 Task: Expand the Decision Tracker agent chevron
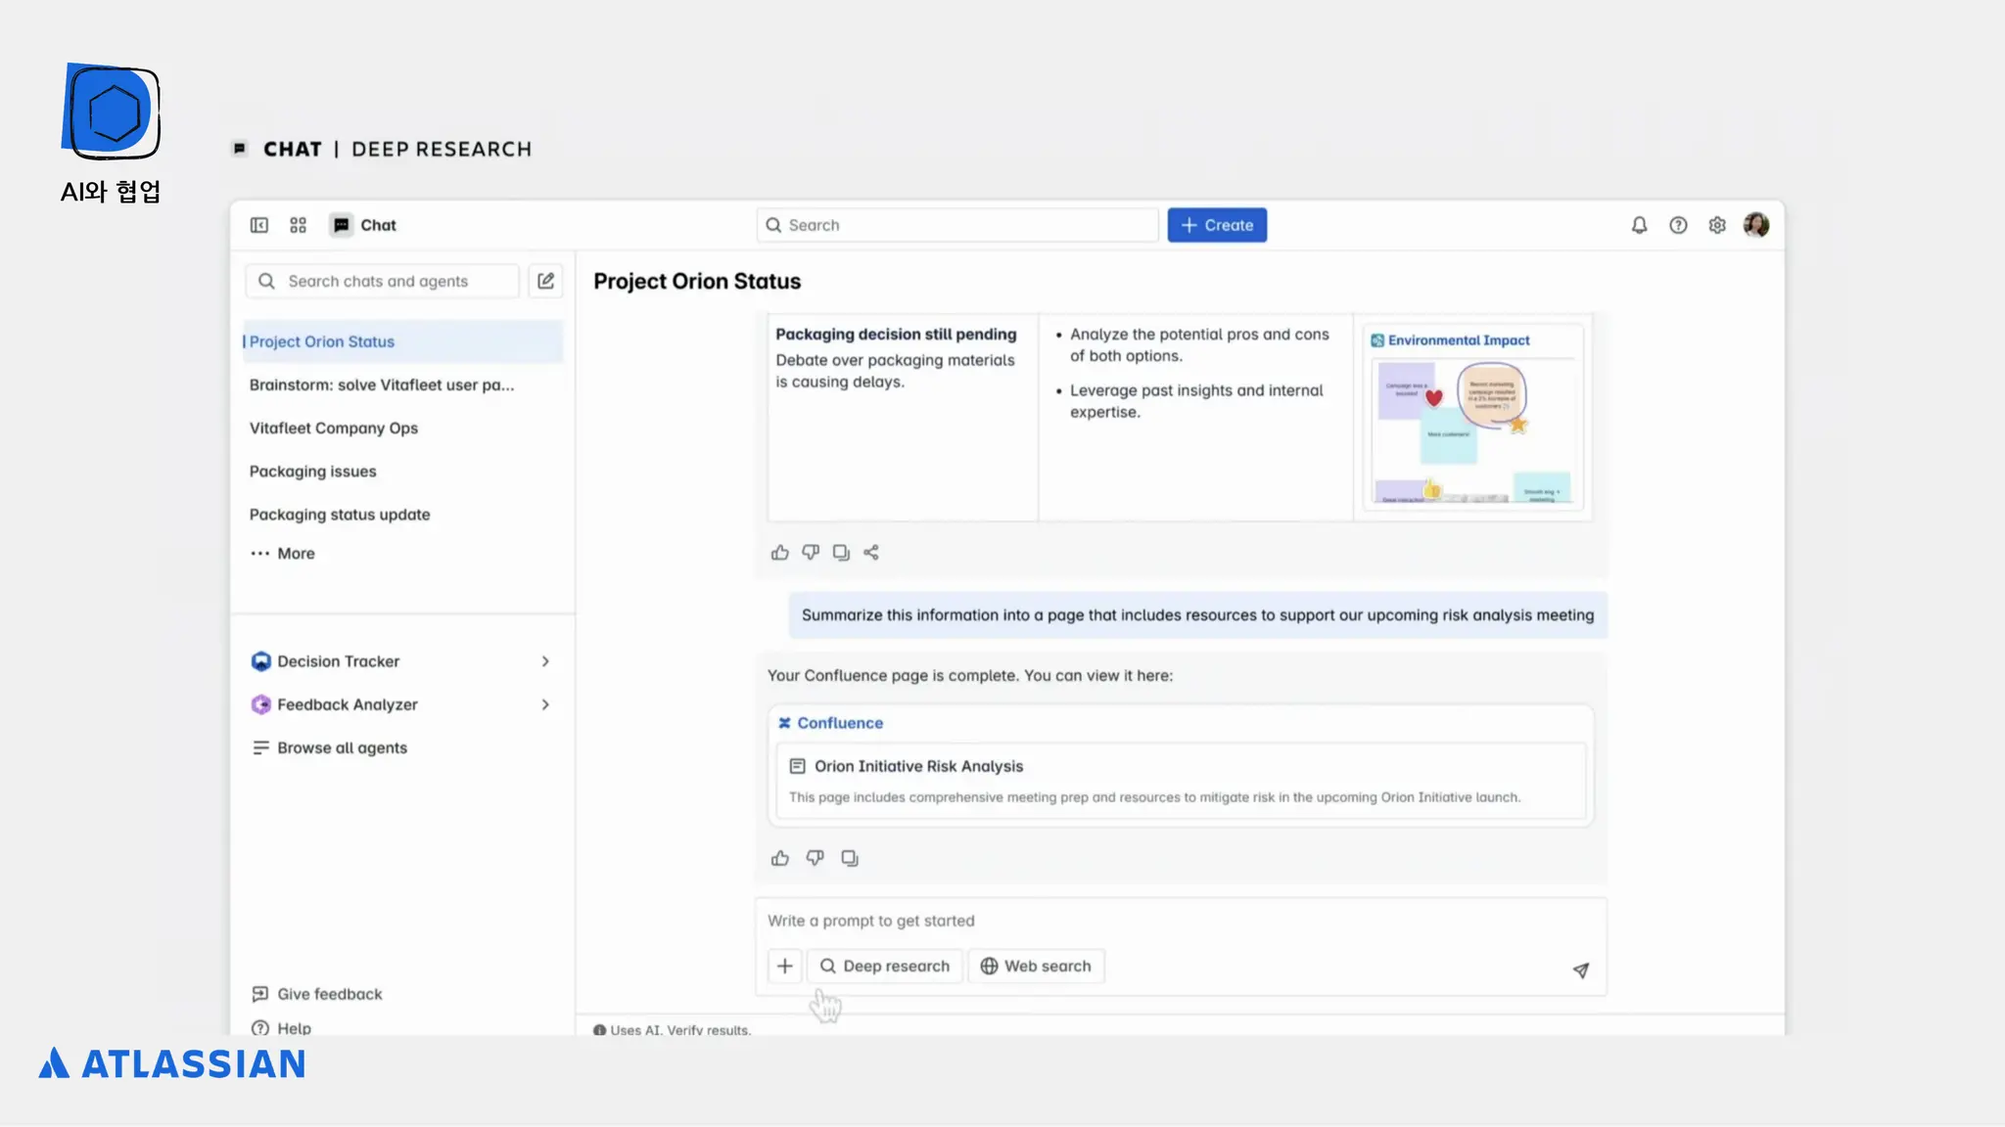pos(545,661)
